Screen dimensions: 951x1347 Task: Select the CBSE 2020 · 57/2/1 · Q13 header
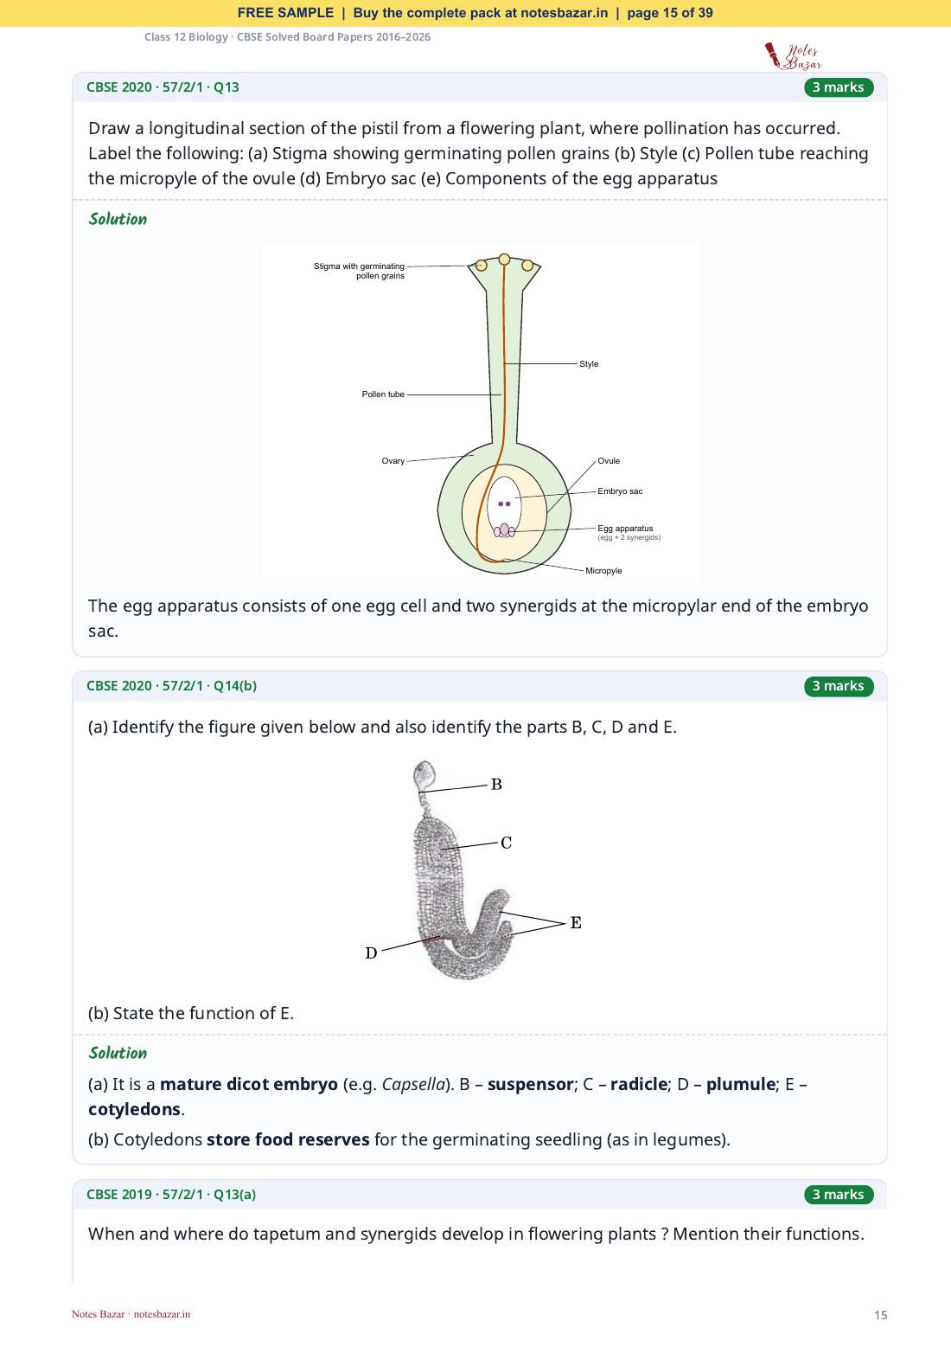click(163, 87)
